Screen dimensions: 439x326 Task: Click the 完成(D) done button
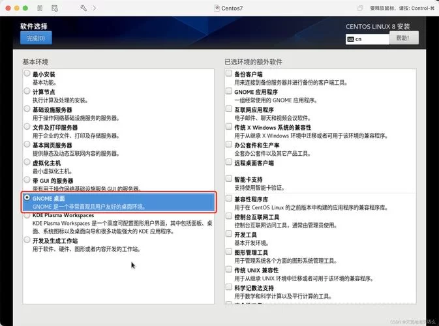tap(36, 38)
